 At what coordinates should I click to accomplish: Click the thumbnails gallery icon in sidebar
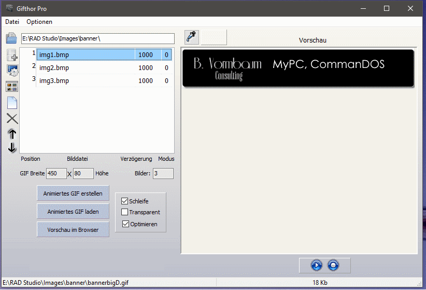click(x=12, y=87)
